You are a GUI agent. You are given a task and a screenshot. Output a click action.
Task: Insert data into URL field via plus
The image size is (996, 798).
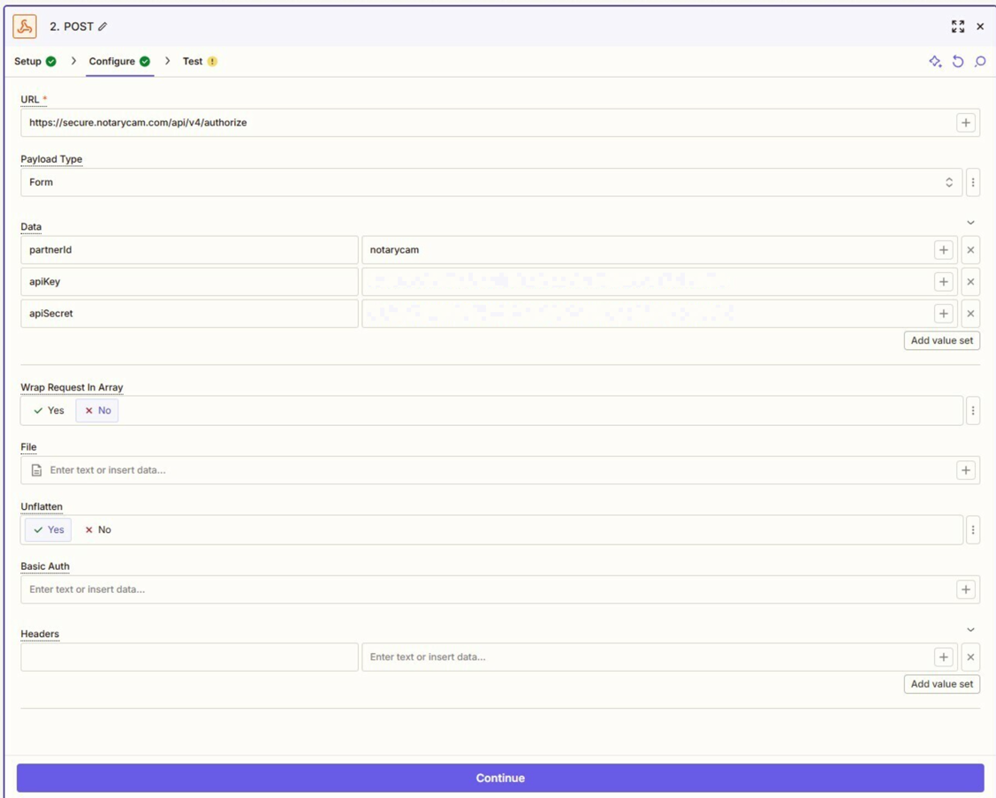coord(965,123)
